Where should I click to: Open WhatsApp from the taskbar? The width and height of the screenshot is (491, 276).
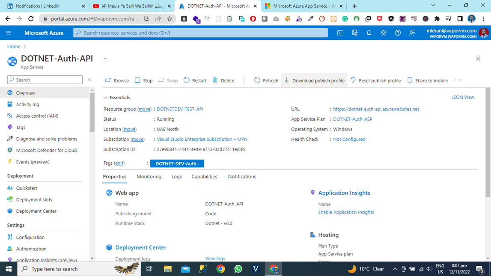[238, 269]
